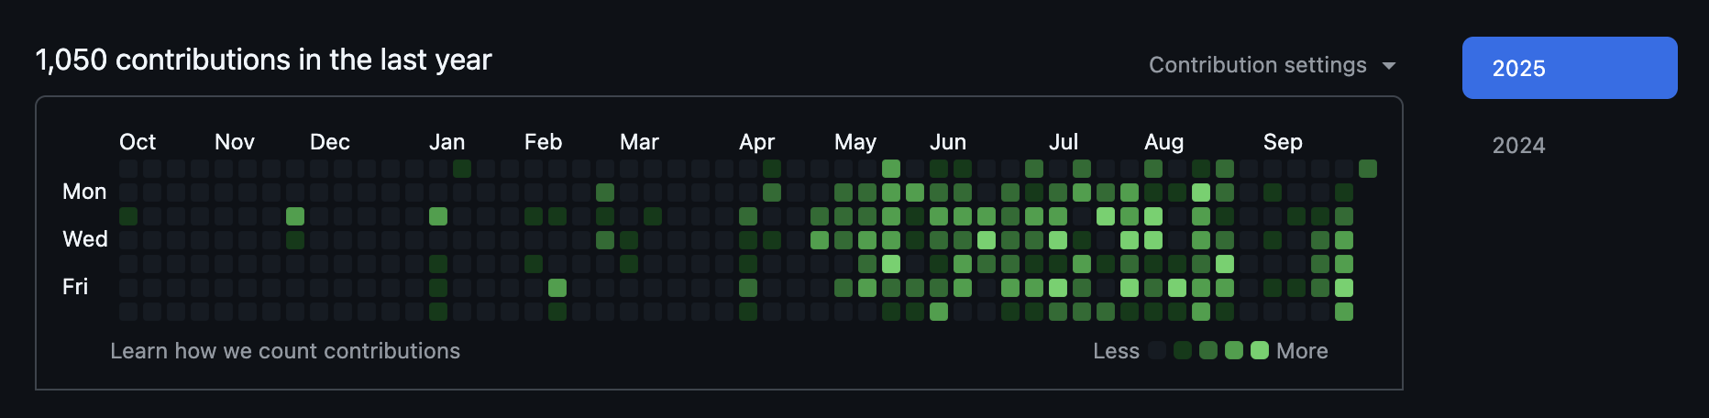Viewport: 1709px width, 418px height.
Task: Open the Contribution settings dropdown
Action: 1257,65
